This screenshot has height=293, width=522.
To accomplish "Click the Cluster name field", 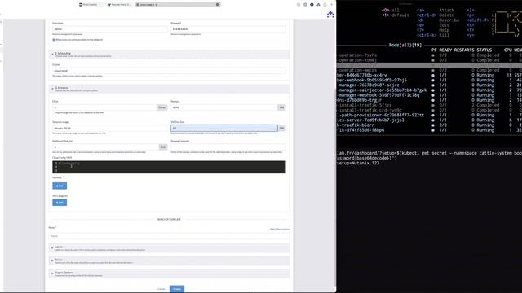I will point(169,71).
